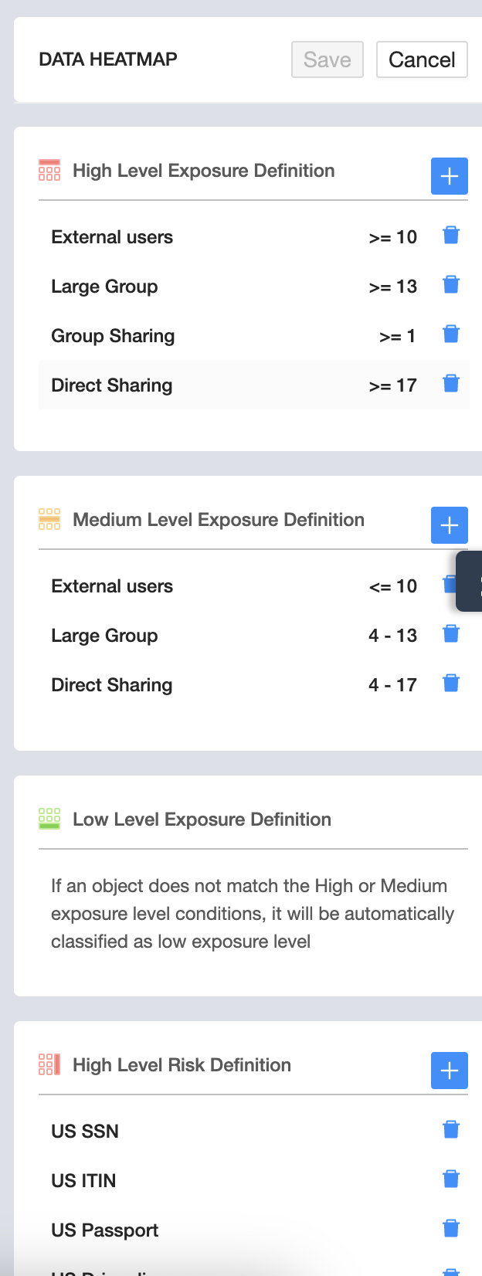Delete Medium Level Large Group condition
Image resolution: width=482 pixels, height=1276 pixels.
(451, 634)
